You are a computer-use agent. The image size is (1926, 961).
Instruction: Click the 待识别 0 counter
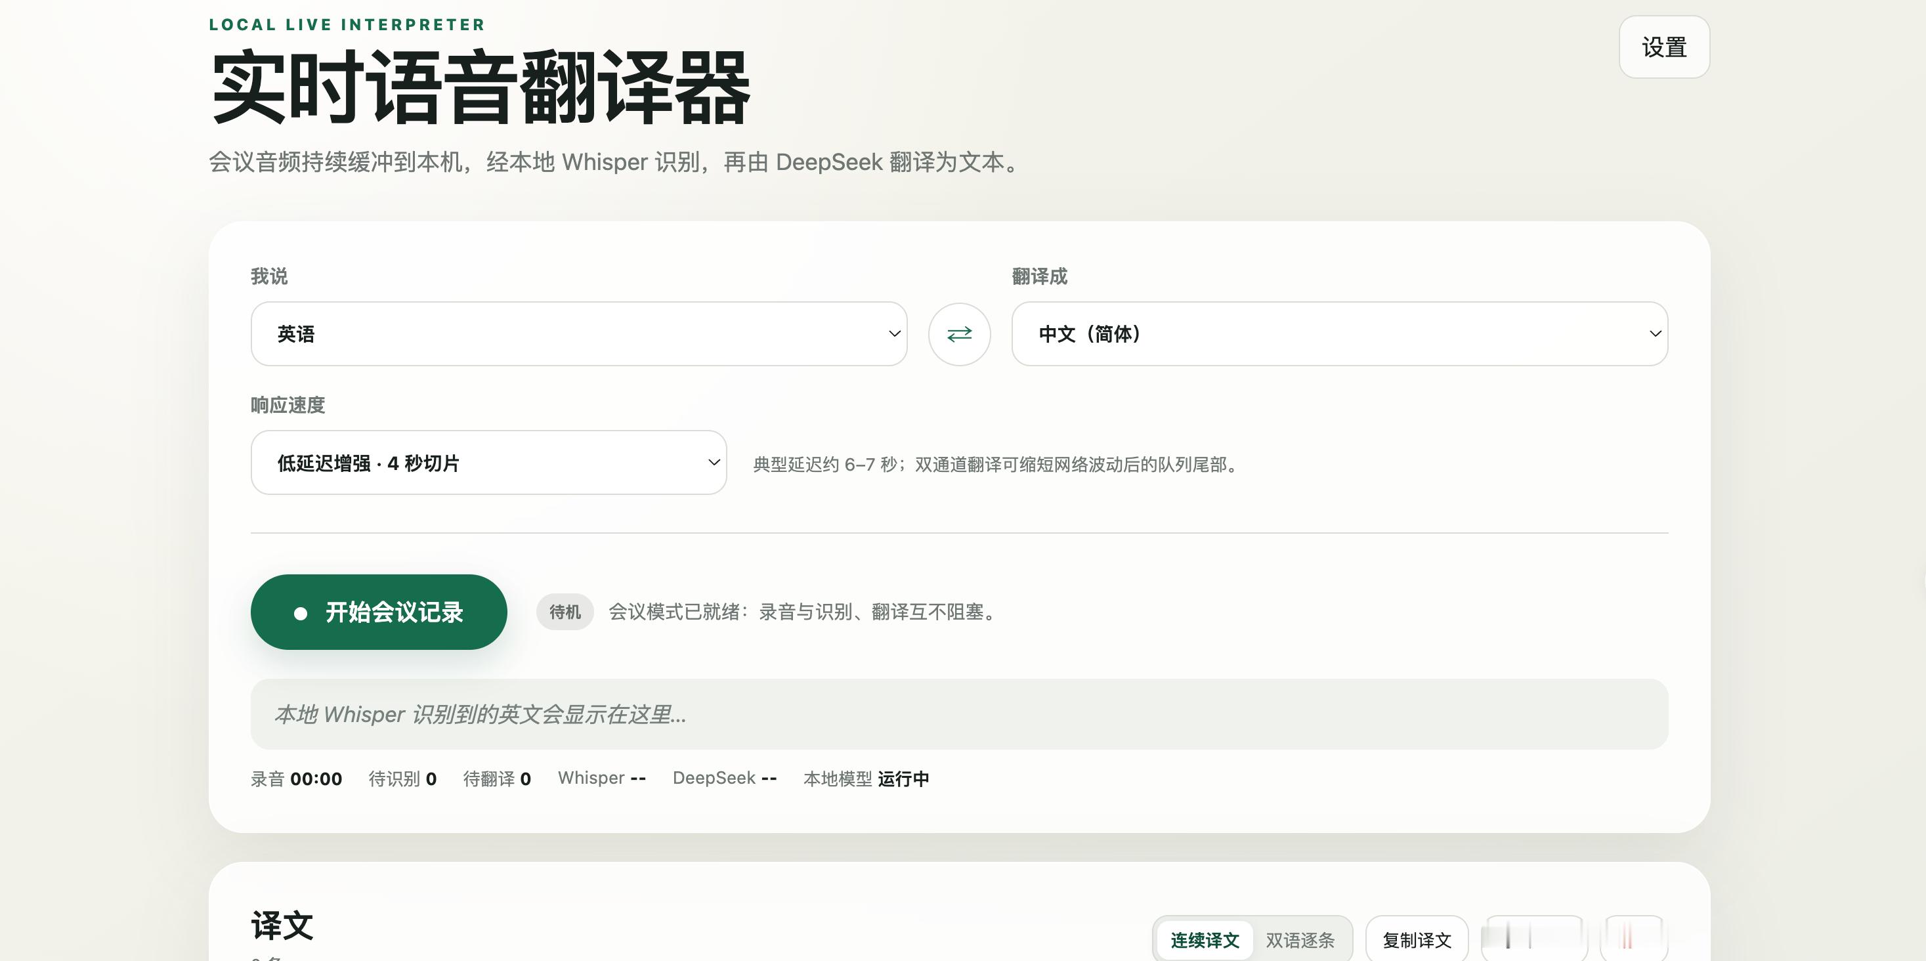(x=402, y=779)
